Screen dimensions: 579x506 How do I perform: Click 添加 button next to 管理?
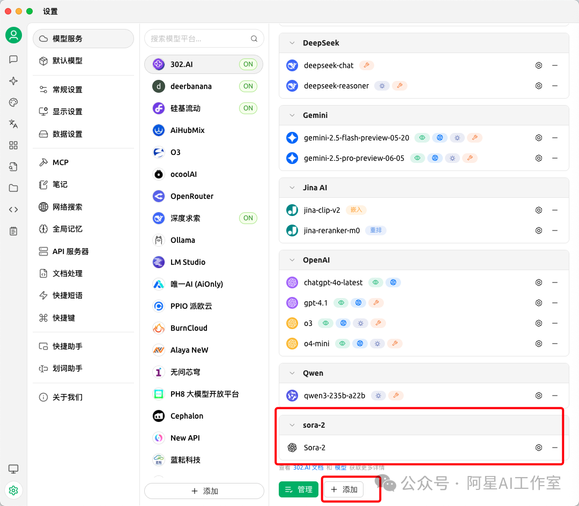pos(344,489)
